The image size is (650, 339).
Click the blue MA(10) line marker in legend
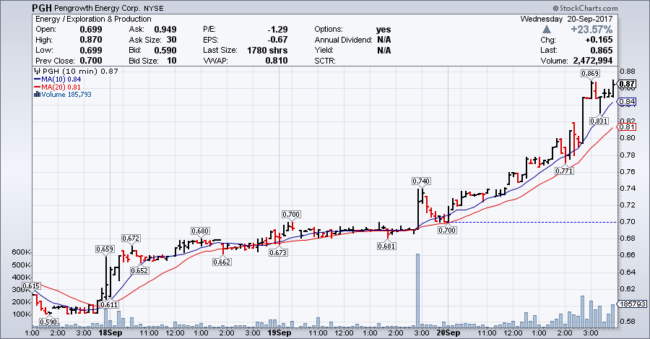pos(37,80)
